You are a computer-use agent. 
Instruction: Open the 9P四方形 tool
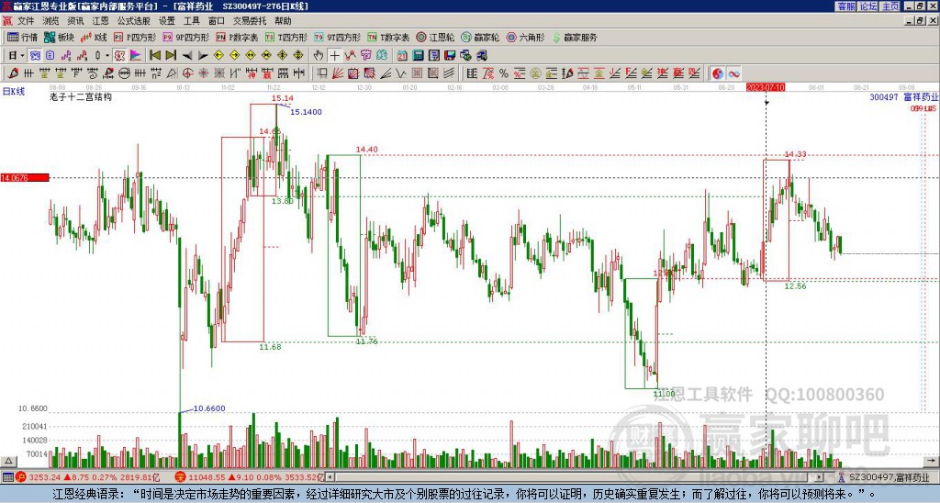(186, 37)
